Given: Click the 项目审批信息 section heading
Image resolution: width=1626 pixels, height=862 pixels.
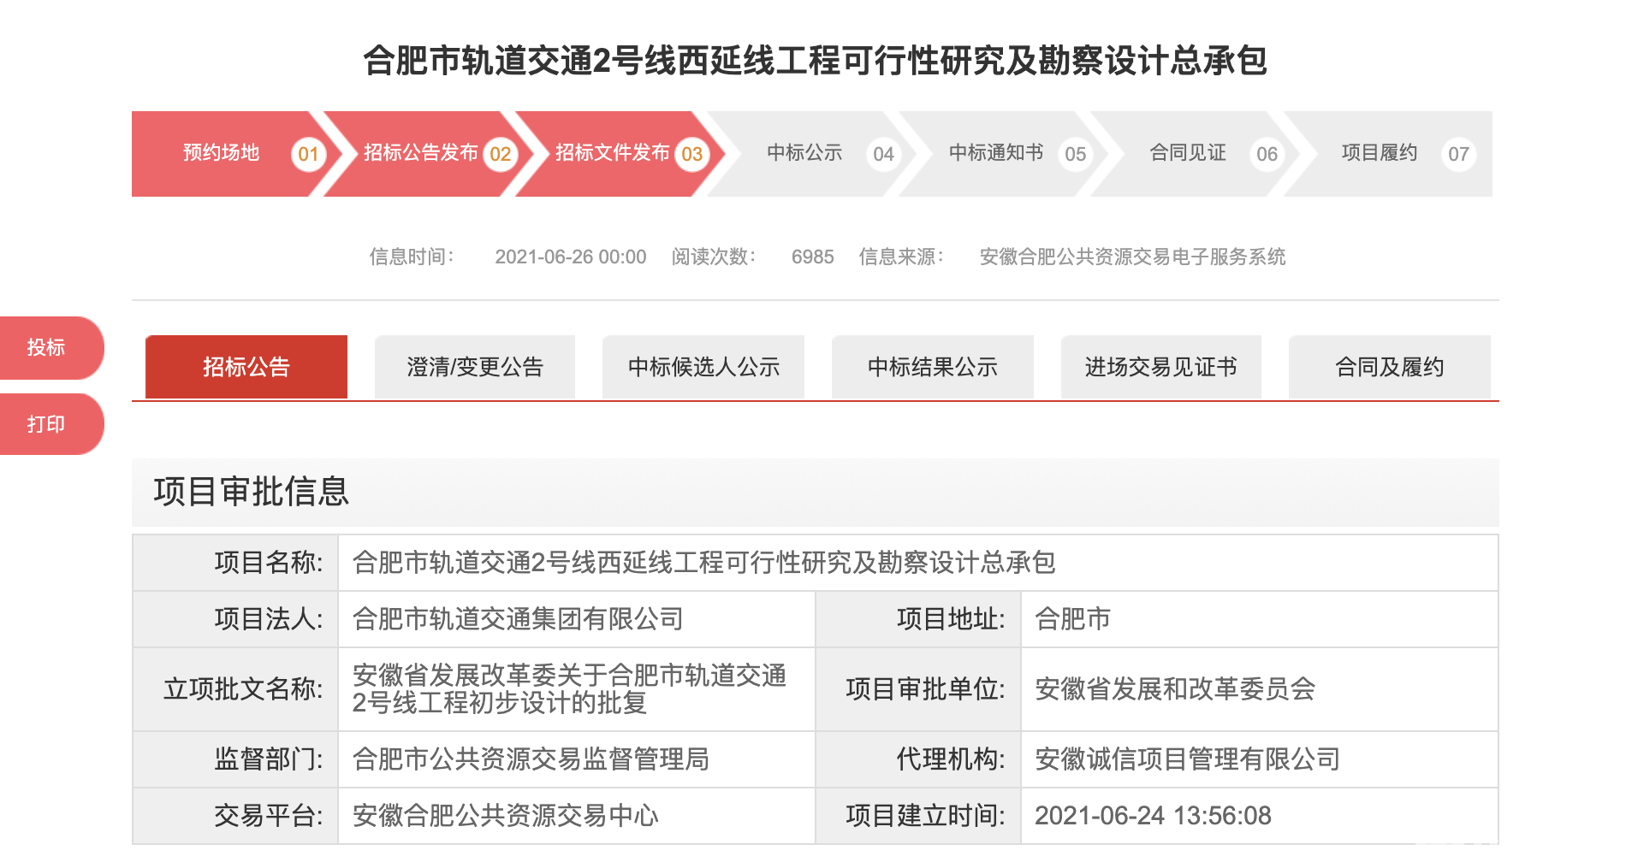Looking at the screenshot, I should [x=252, y=492].
